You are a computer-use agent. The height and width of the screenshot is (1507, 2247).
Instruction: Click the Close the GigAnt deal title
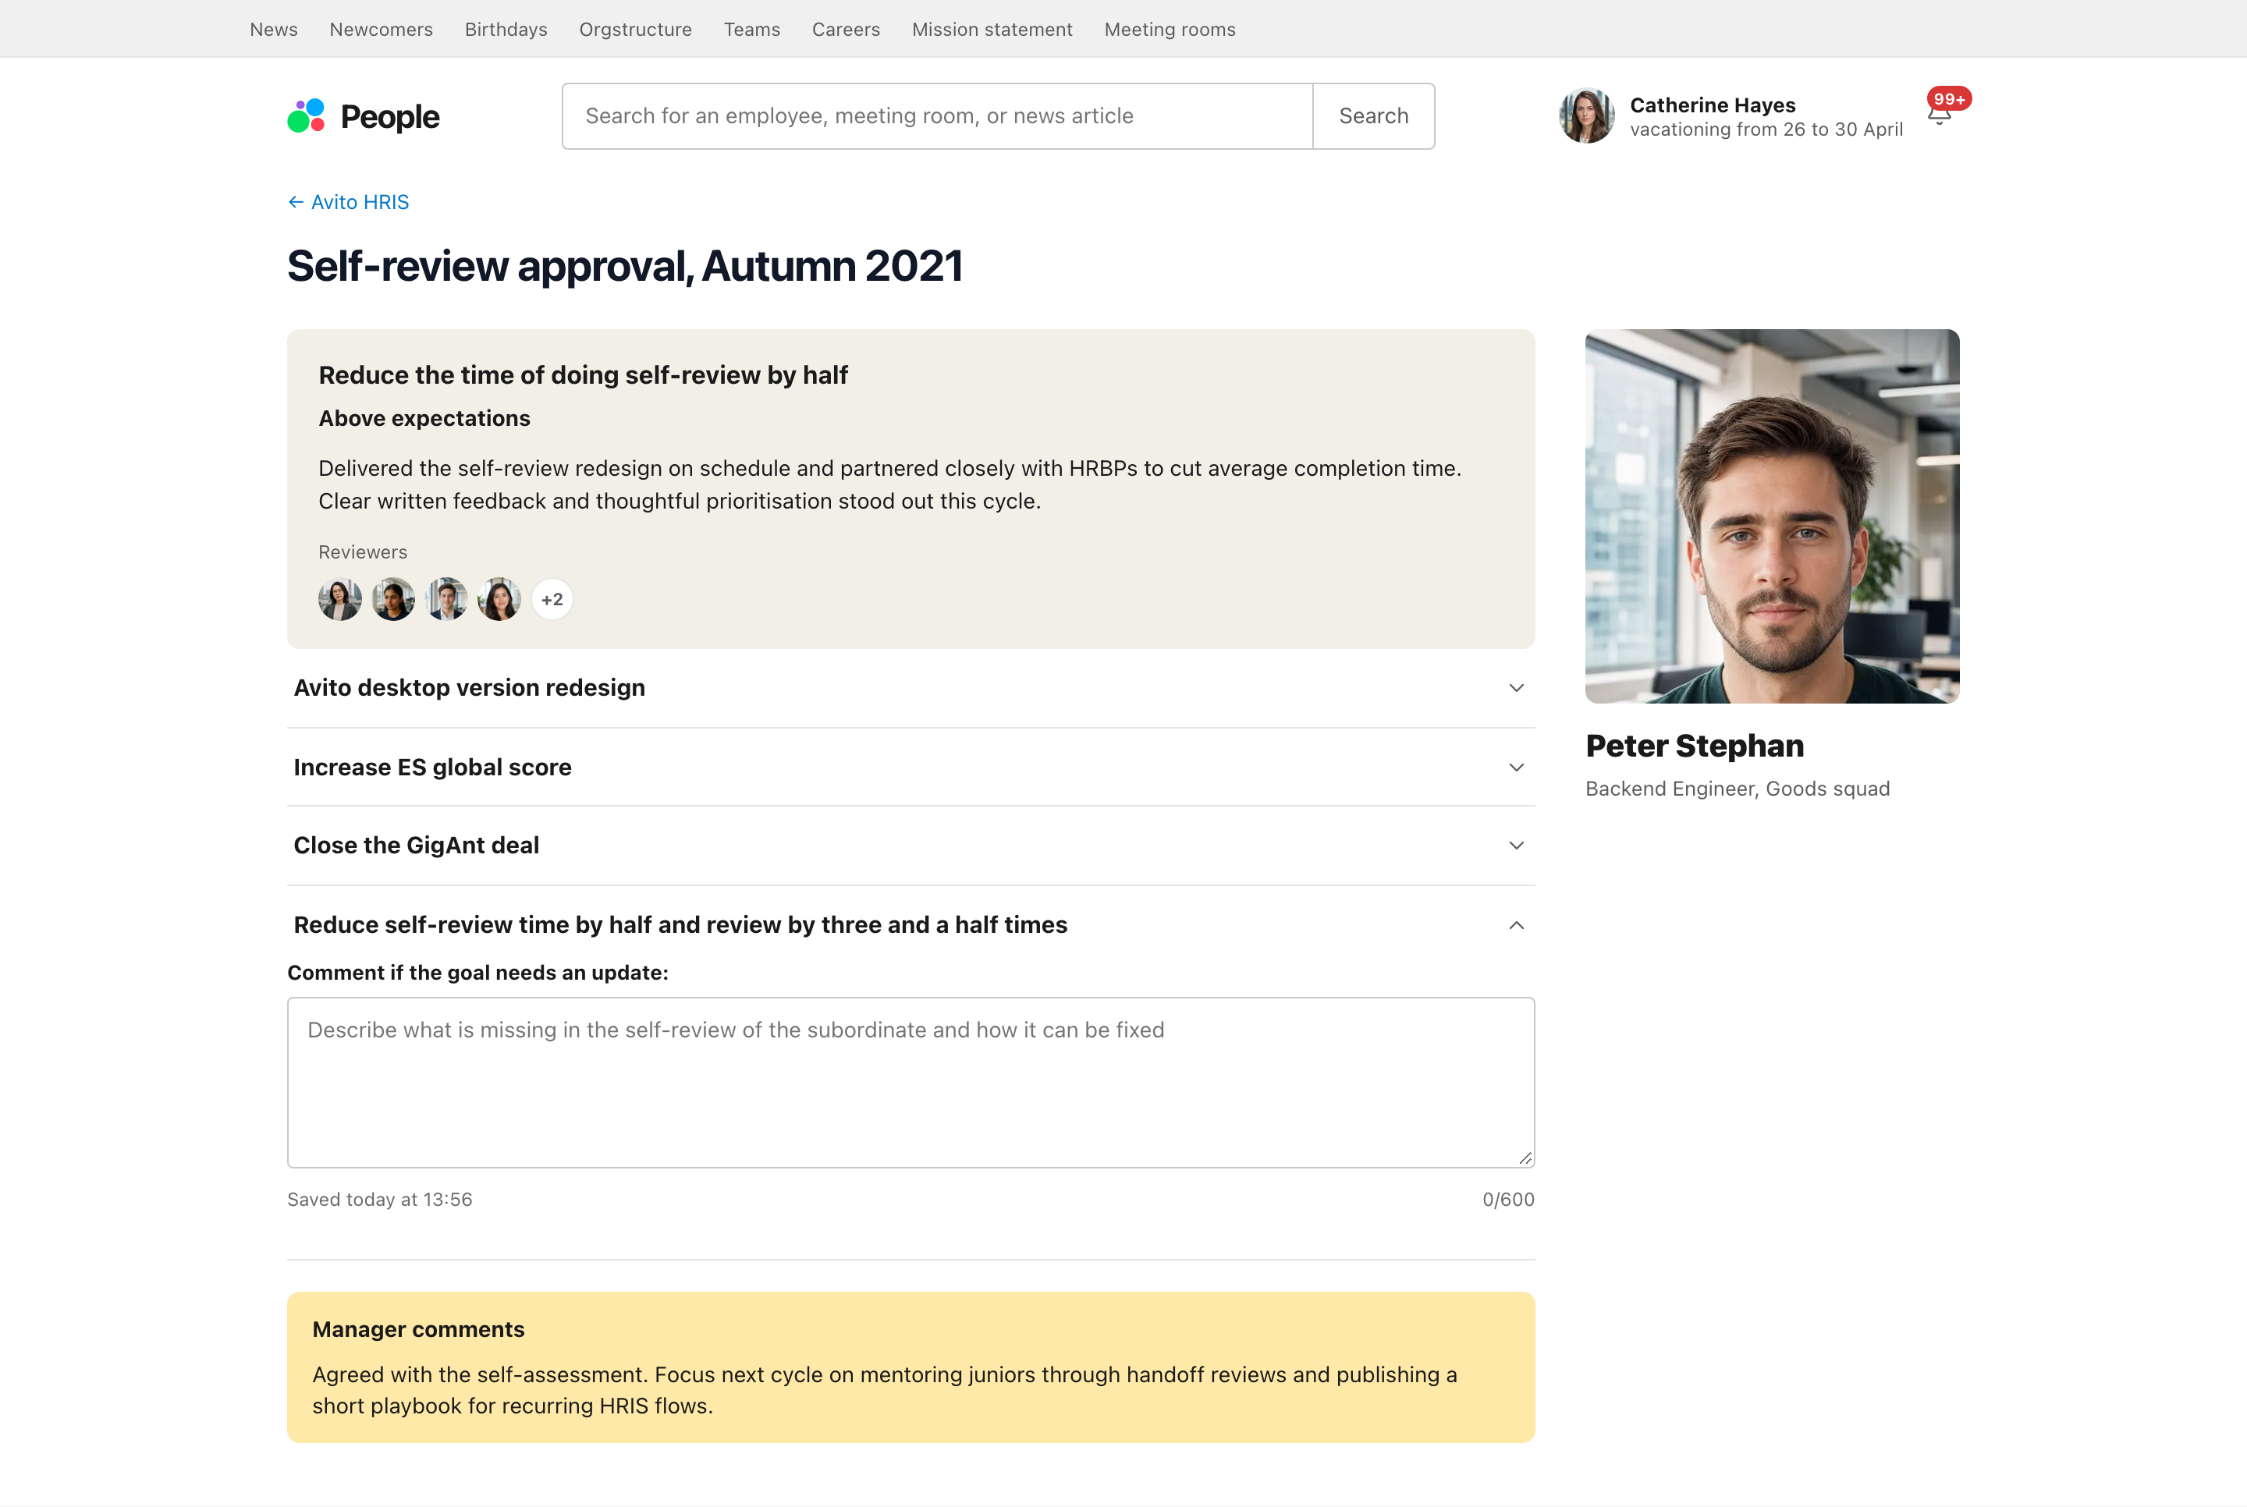(x=416, y=846)
